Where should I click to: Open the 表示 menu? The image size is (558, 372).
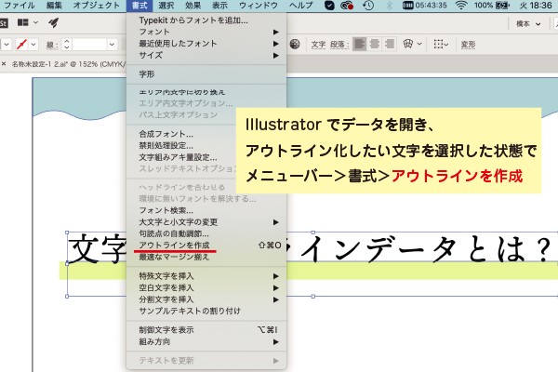219,6
